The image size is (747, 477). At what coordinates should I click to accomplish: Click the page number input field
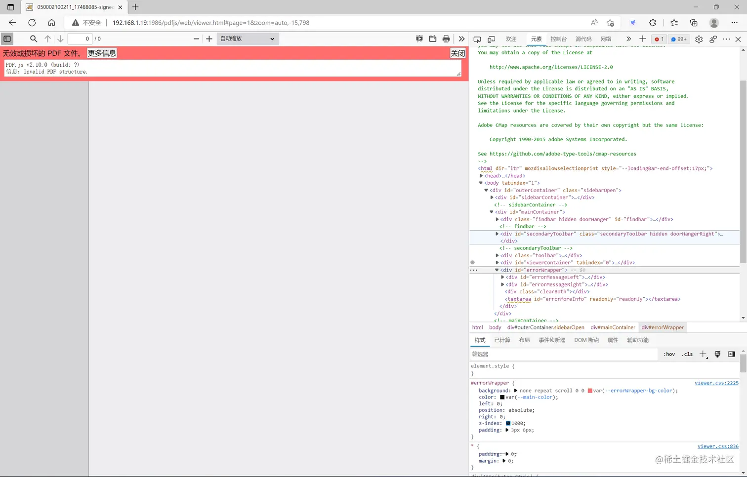pos(80,39)
